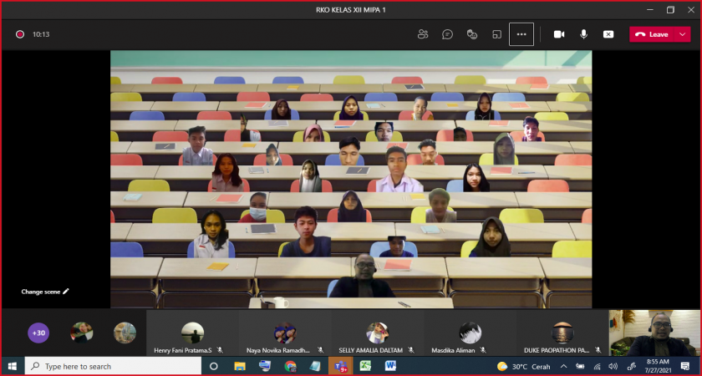Viewport: 702px width, 376px height.
Task: Open the meeting chat
Action: pos(448,34)
